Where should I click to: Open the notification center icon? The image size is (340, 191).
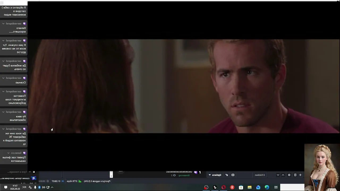(6, 187)
